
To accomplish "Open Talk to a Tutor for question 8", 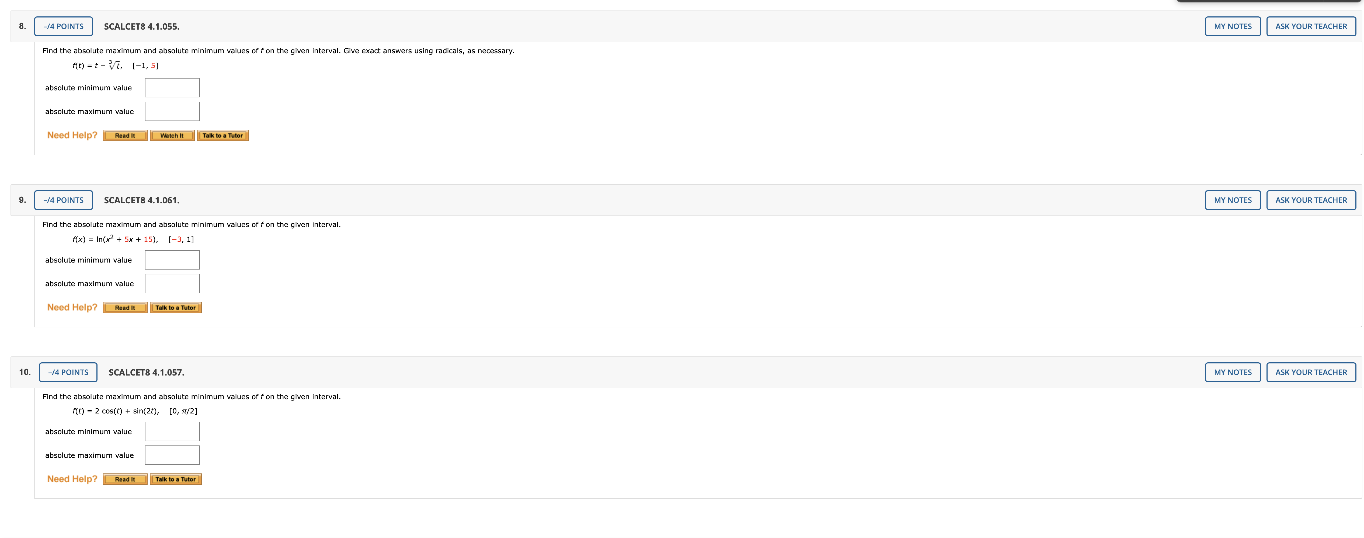I will (x=222, y=135).
